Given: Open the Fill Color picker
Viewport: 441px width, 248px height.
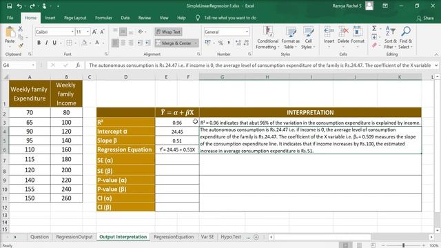Looking at the screenshot, I should point(84,43).
